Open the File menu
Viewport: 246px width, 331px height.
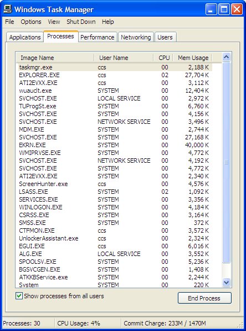point(9,22)
